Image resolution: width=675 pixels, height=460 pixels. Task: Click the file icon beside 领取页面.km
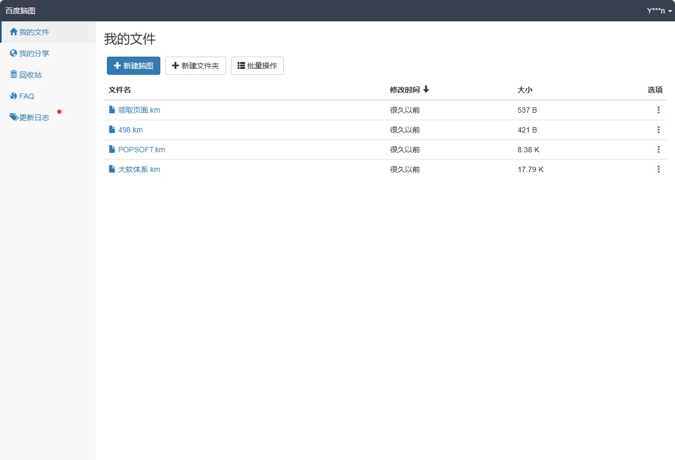click(112, 110)
